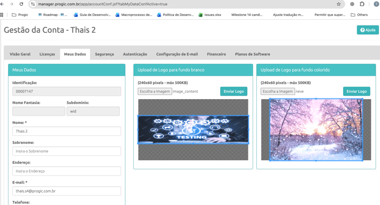Click the site info icon in address bar
This screenshot has width=380, height=205.
(33, 4)
